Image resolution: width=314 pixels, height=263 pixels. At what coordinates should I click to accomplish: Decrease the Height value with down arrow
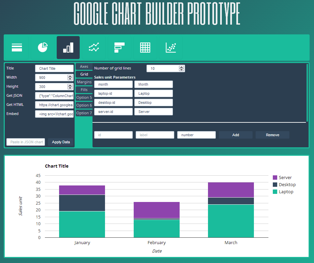[x=70, y=88]
